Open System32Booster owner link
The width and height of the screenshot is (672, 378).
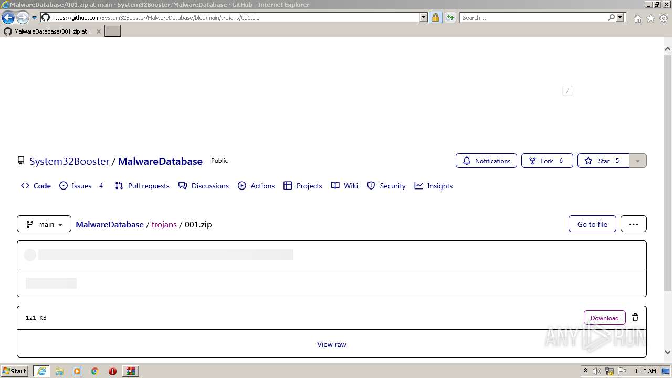tap(69, 161)
